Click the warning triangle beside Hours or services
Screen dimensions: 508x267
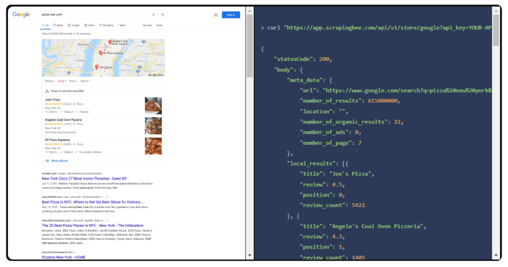click(x=47, y=91)
